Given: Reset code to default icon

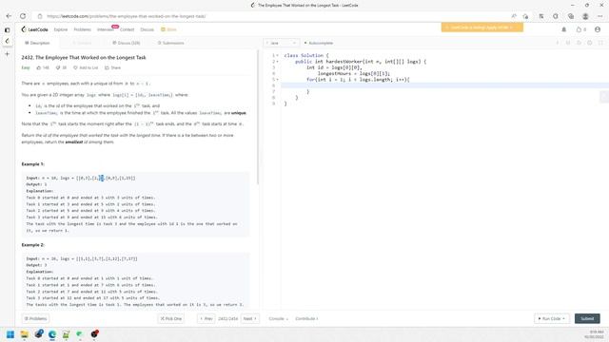Looking at the screenshot, I should [x=579, y=43].
